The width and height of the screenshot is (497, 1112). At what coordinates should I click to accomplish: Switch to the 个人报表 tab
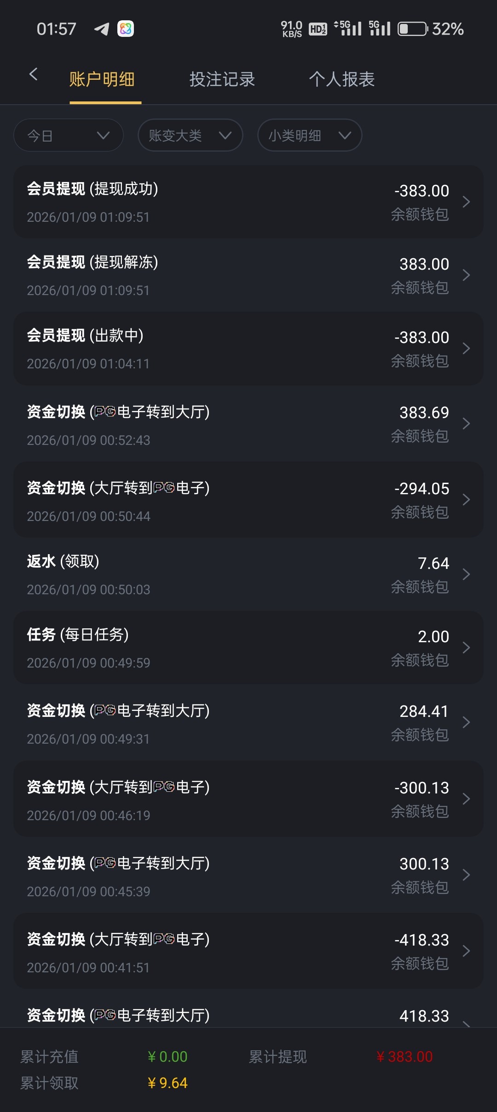[341, 79]
